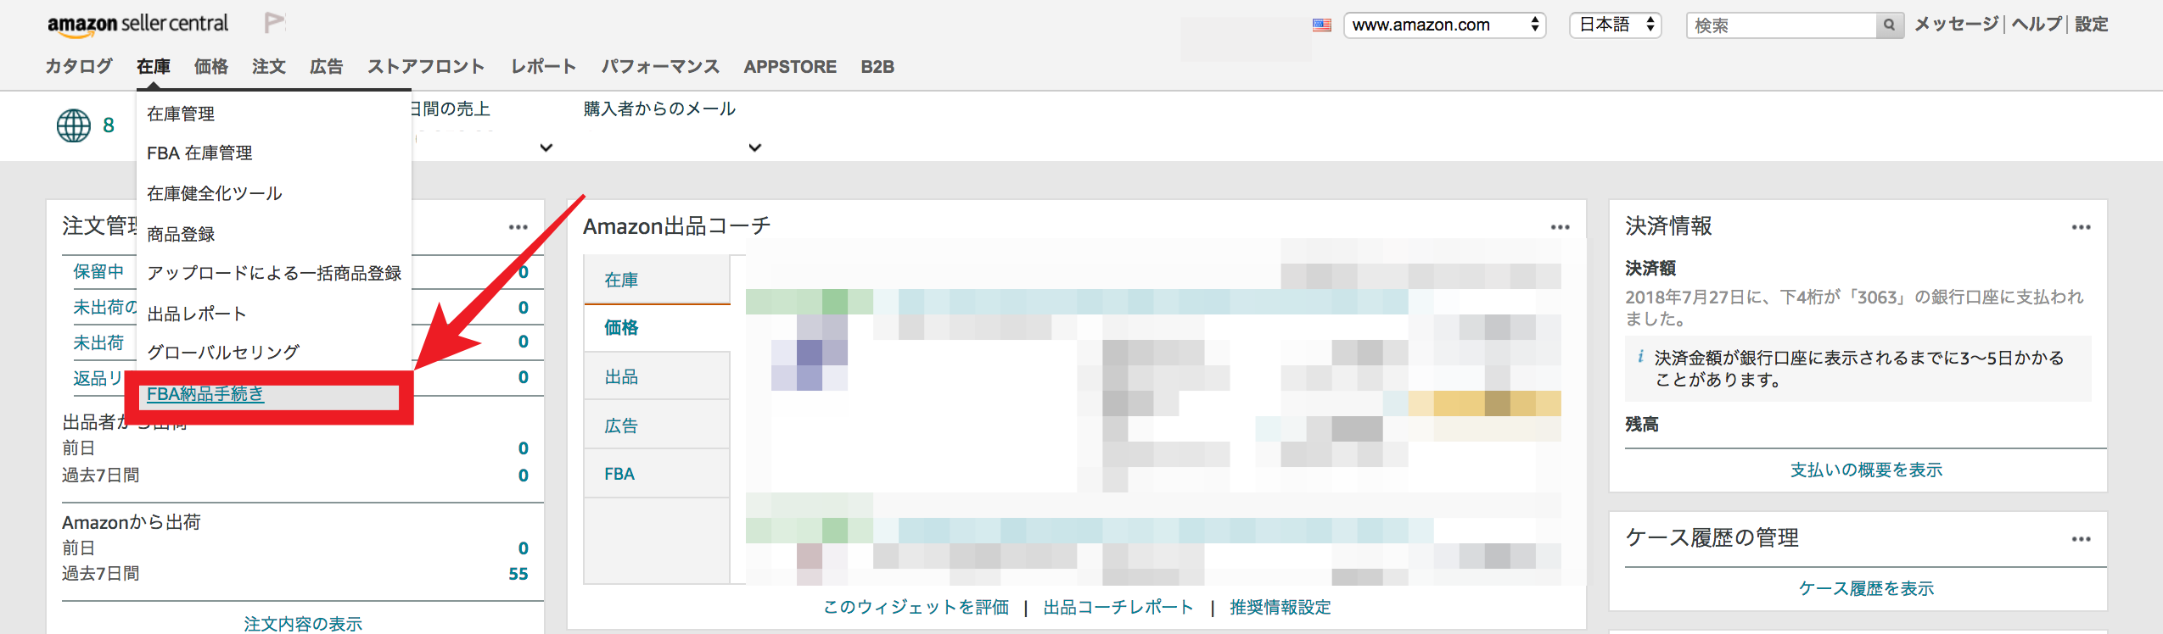
Task: Select FBA納品手続き menu entry
Action: pyautogui.click(x=205, y=394)
